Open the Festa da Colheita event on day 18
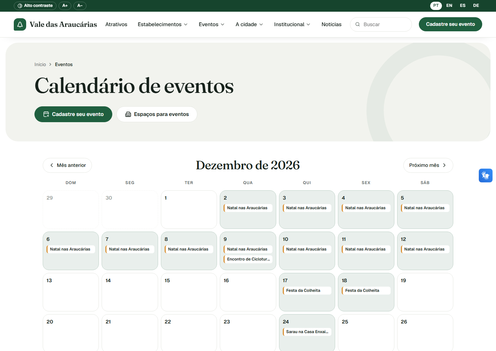Screen dimensions: 496x351 pos(366,290)
